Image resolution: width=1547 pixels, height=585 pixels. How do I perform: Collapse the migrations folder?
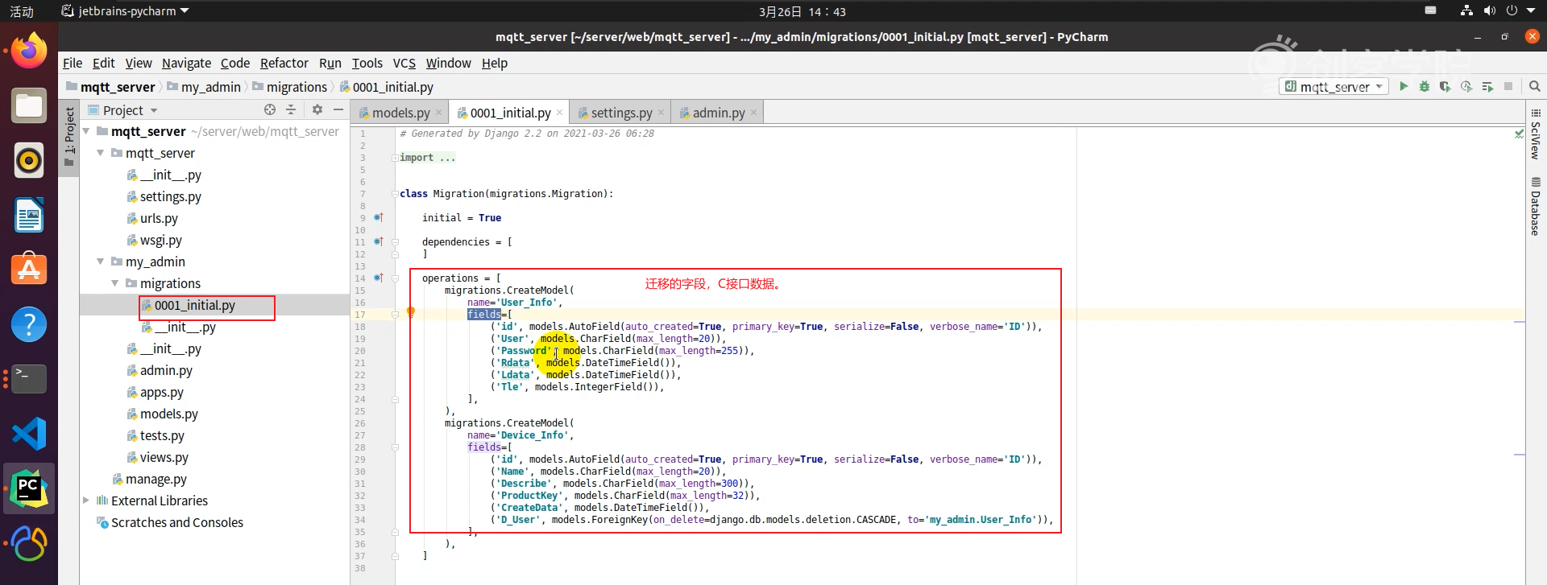click(115, 283)
